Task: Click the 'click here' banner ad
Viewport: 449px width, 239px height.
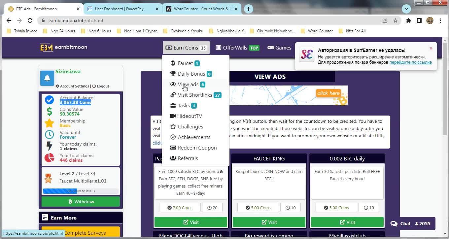Action: (x=328, y=93)
